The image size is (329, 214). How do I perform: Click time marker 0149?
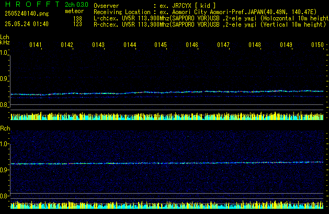[286, 45]
